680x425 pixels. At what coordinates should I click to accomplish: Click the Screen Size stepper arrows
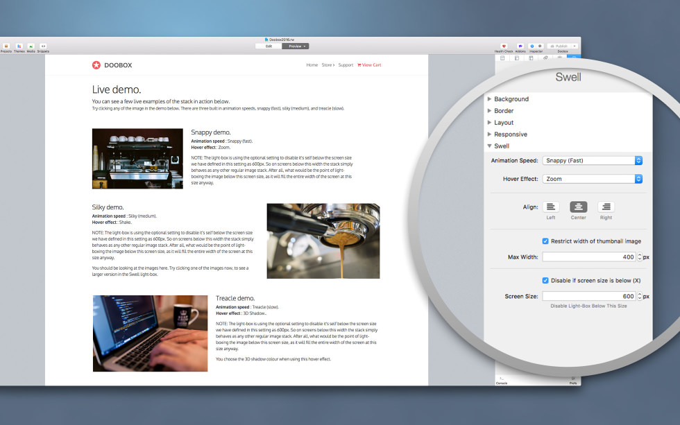(x=639, y=296)
